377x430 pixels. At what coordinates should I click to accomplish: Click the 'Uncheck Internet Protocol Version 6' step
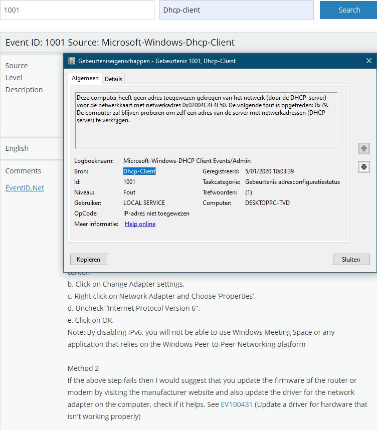tap(134, 308)
